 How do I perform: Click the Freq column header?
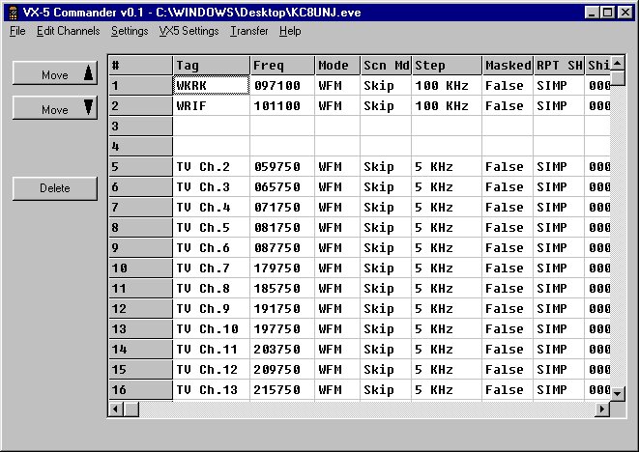click(x=282, y=65)
